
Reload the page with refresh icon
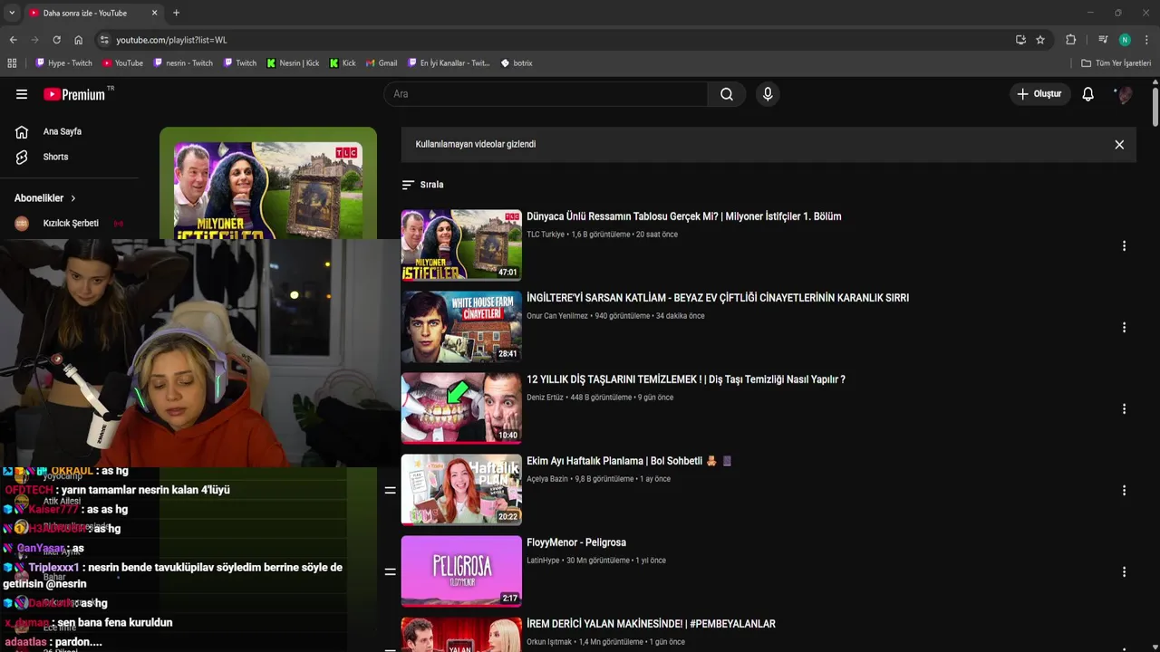(x=56, y=40)
